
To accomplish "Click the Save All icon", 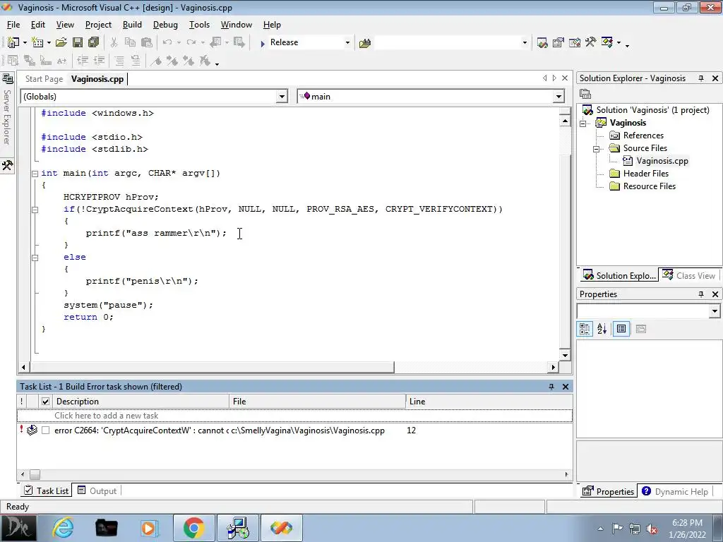I will point(94,42).
